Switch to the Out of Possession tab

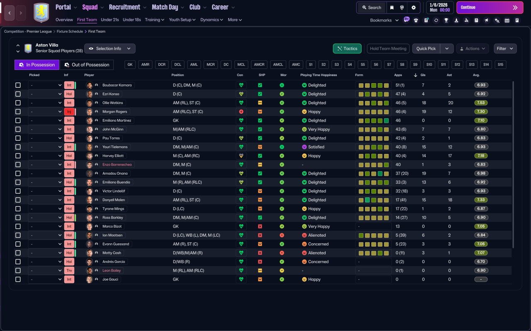coord(87,65)
